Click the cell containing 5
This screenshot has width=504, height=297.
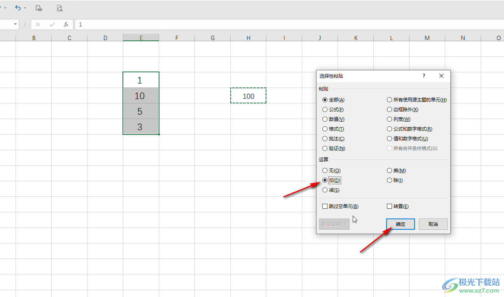[x=141, y=111]
